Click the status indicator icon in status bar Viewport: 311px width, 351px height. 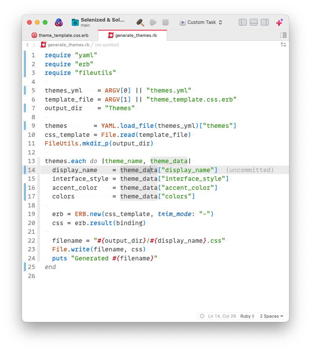(x=202, y=316)
